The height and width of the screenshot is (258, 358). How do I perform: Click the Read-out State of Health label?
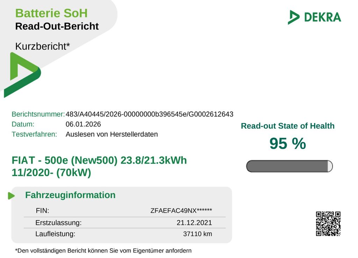[x=287, y=126]
